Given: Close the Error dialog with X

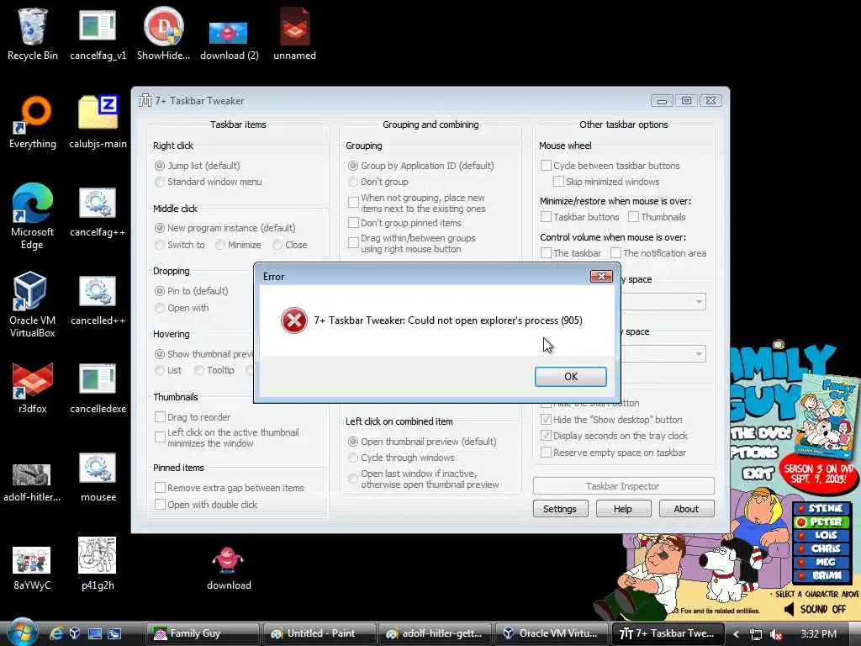Looking at the screenshot, I should [x=601, y=276].
